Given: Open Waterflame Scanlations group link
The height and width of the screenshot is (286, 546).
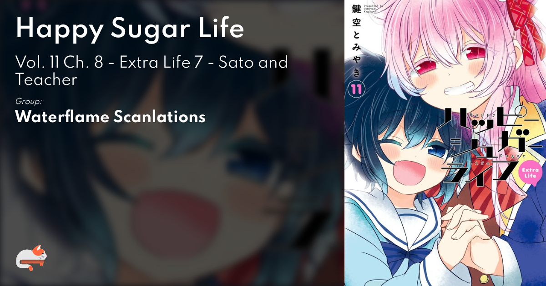Looking at the screenshot, I should [x=110, y=117].
